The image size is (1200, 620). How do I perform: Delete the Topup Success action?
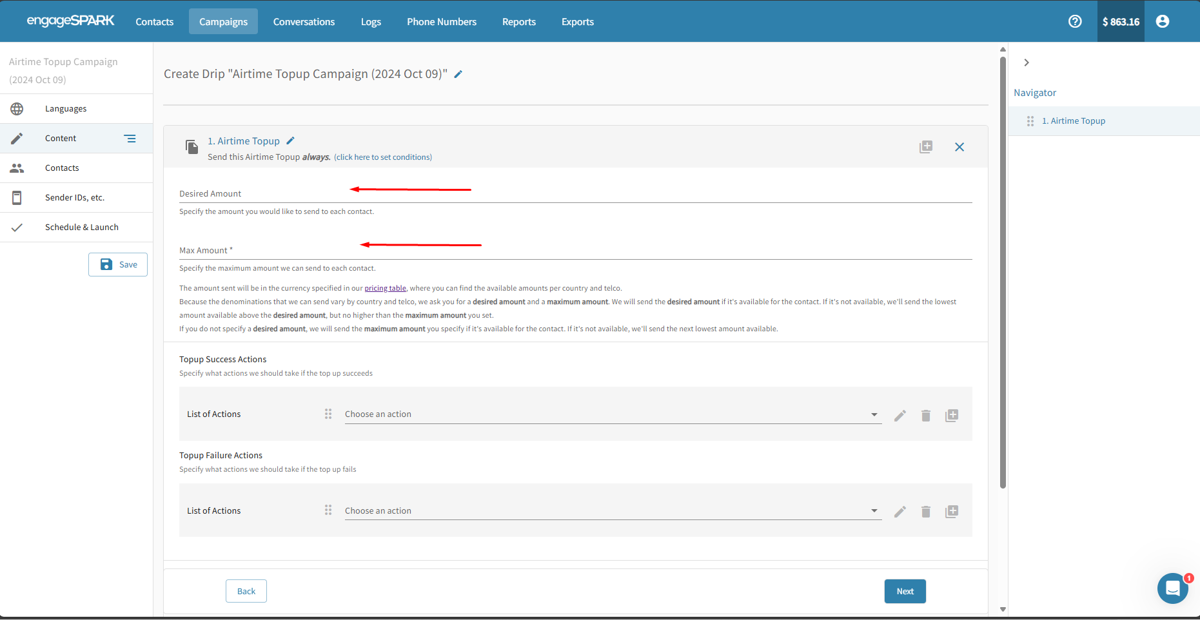(925, 416)
